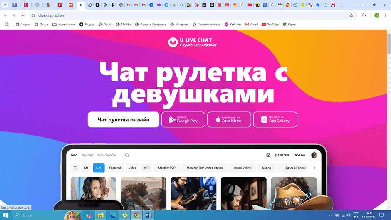
Task: Open the App Store download link
Action: pos(229,120)
